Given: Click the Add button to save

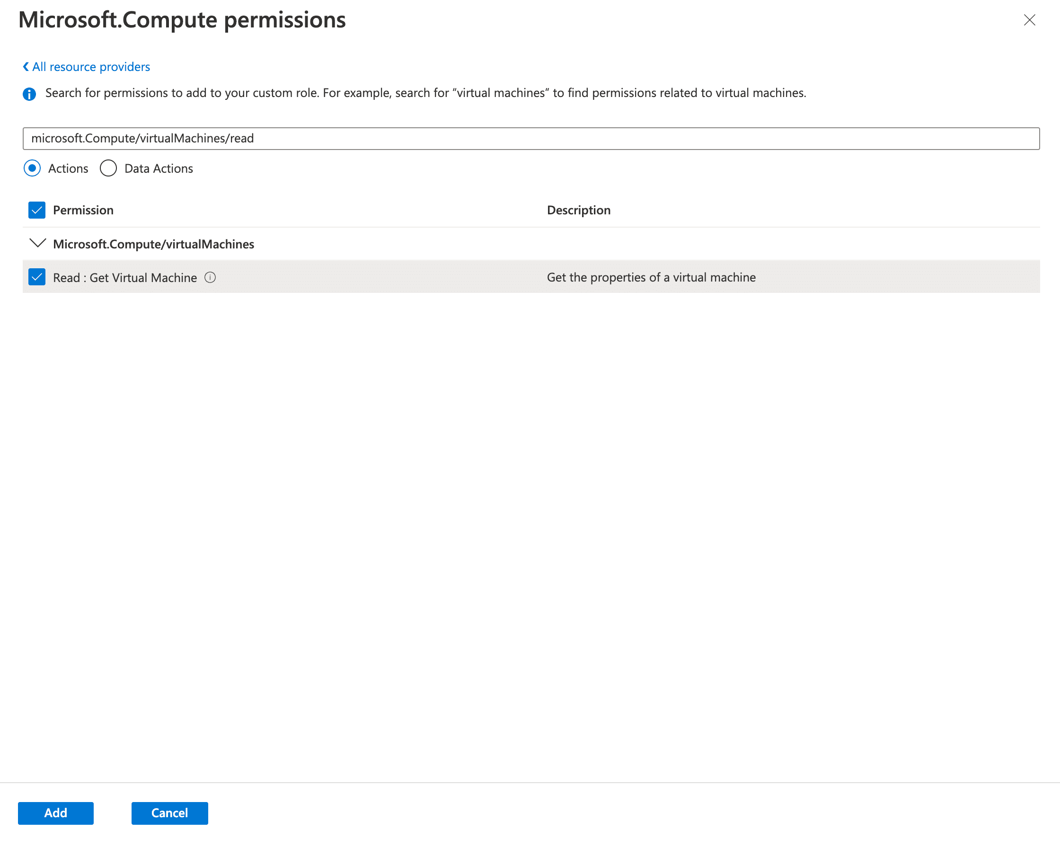Looking at the screenshot, I should click(56, 812).
